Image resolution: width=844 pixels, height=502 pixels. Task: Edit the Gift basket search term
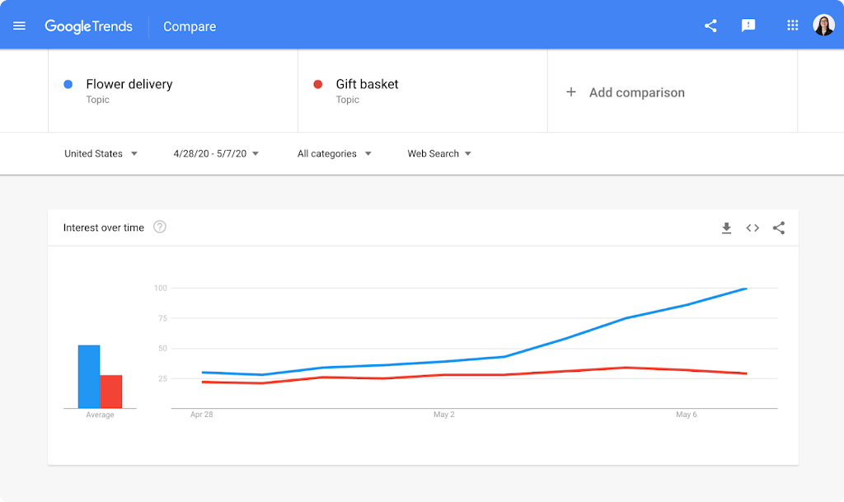click(x=367, y=84)
